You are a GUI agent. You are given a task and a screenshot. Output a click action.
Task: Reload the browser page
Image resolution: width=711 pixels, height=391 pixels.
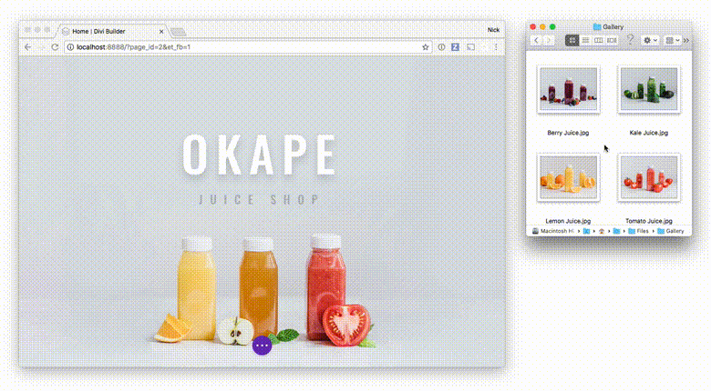[x=55, y=47]
